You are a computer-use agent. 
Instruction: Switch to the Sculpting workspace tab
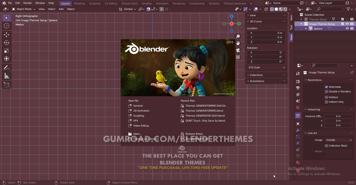click(95, 4)
